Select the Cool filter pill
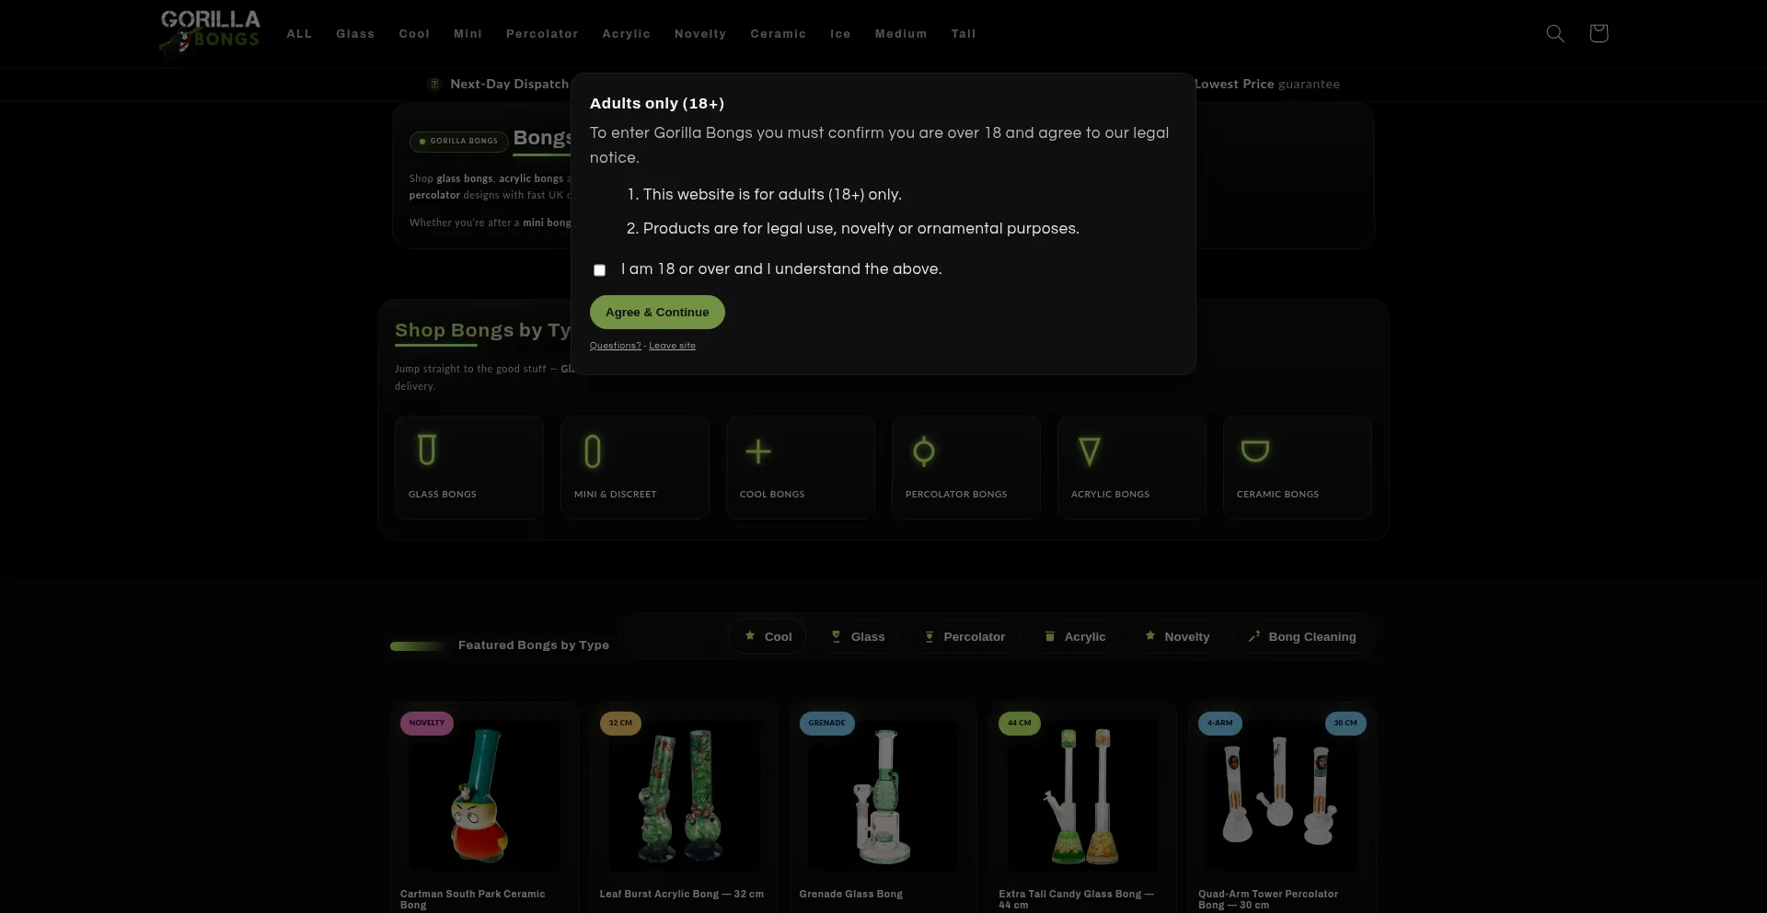Image resolution: width=1767 pixels, height=913 pixels. click(x=768, y=635)
